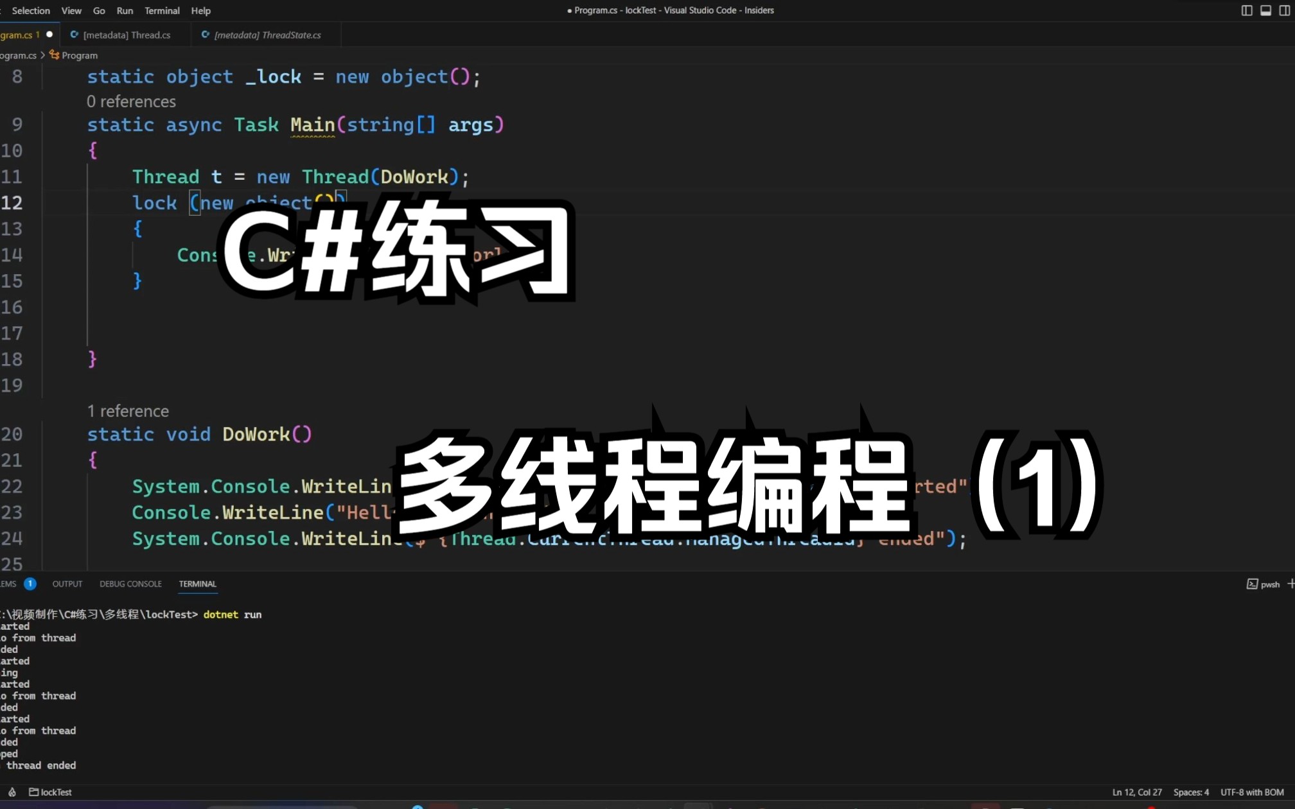The height and width of the screenshot is (809, 1295).
Task: Click the unsaved dot on Program.cs tab
Action: (x=49, y=34)
